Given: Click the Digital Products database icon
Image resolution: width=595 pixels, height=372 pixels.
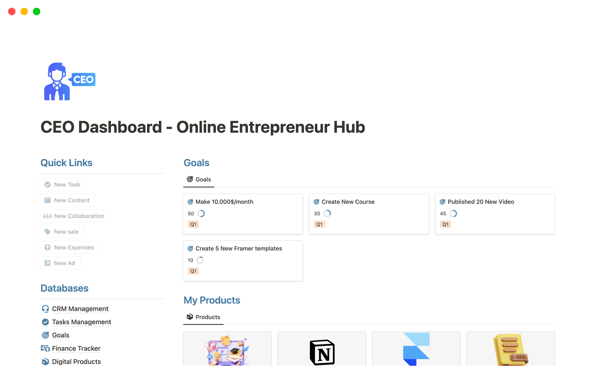Looking at the screenshot, I should click(46, 361).
